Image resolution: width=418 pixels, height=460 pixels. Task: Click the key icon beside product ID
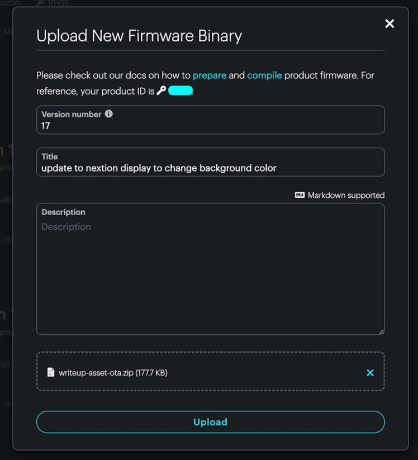tap(161, 91)
